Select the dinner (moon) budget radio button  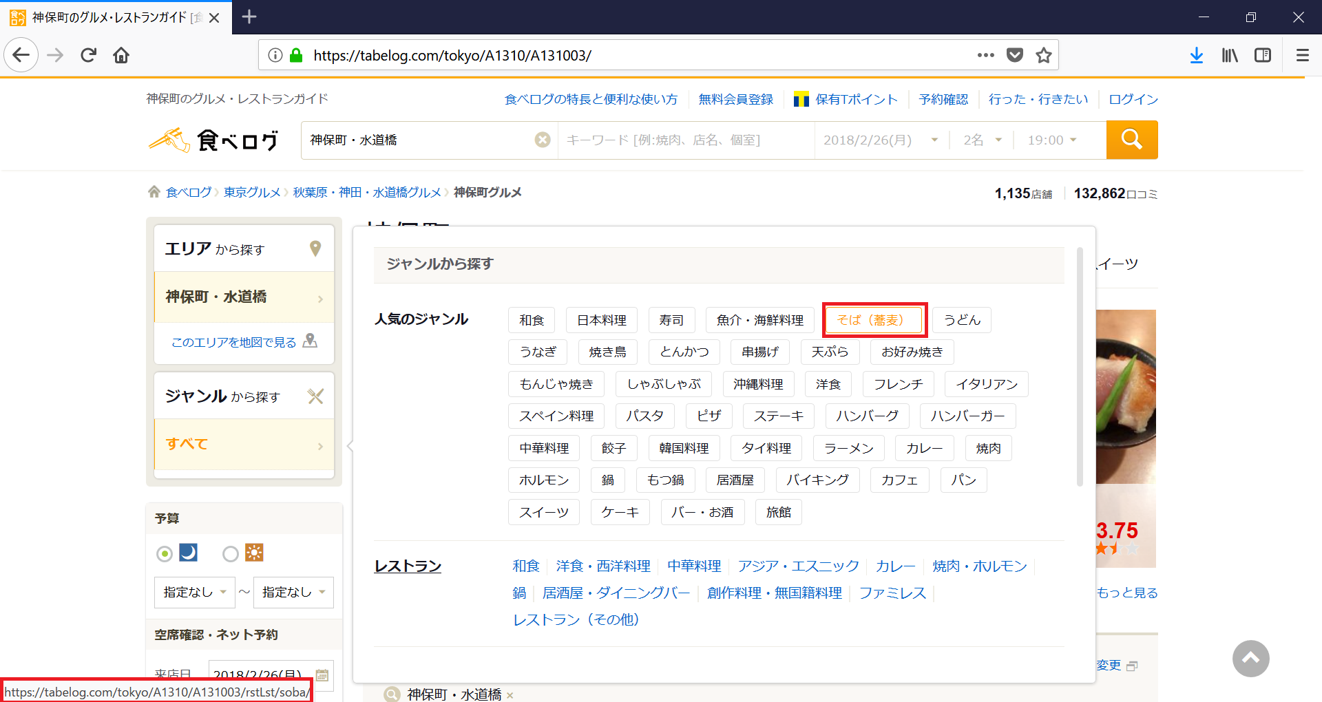click(165, 553)
